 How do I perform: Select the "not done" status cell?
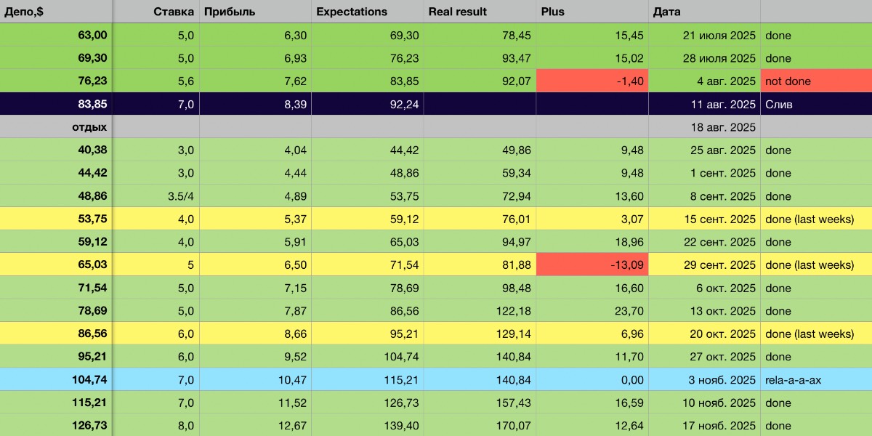[815, 81]
